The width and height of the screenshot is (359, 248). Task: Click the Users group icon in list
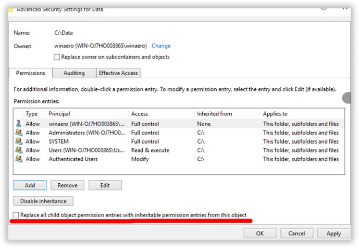coord(19,150)
